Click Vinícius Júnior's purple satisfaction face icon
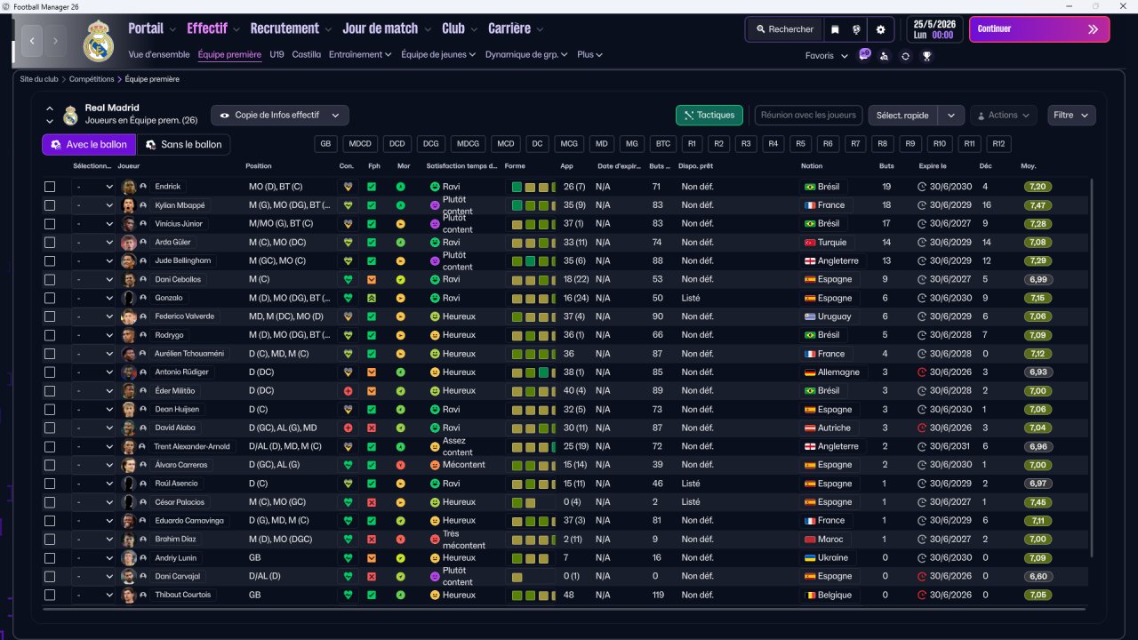 pos(435,224)
